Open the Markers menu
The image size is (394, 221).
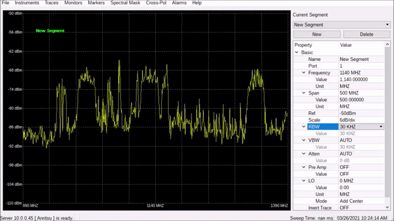click(96, 2)
